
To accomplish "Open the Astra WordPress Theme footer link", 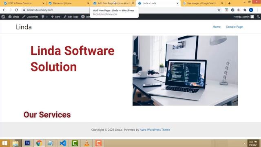I will 155,130.
